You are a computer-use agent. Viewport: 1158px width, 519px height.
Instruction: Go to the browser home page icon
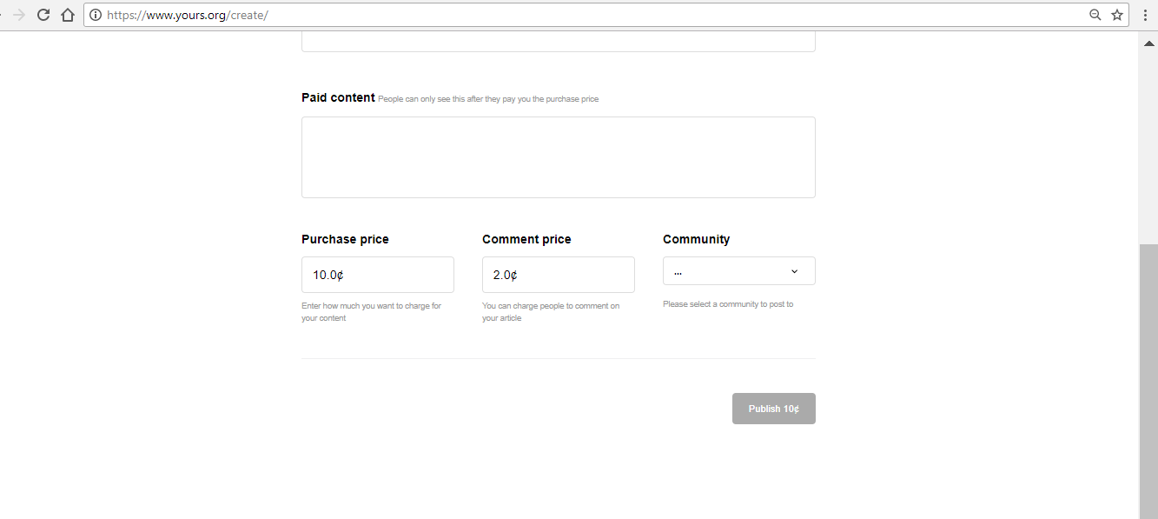click(68, 15)
